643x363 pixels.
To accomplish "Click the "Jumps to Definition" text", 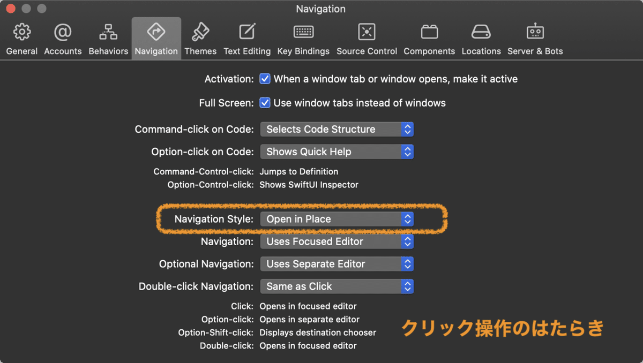I will (x=298, y=172).
